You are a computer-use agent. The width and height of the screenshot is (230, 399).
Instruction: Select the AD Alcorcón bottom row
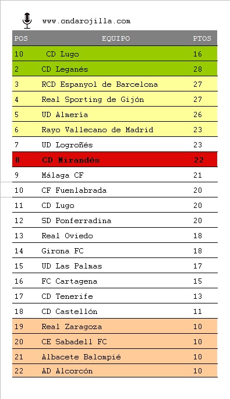(115, 371)
